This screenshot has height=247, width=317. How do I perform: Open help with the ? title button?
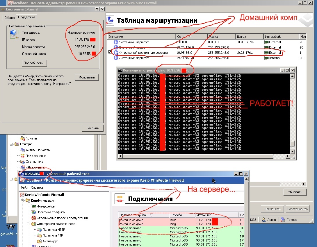click(97, 9)
